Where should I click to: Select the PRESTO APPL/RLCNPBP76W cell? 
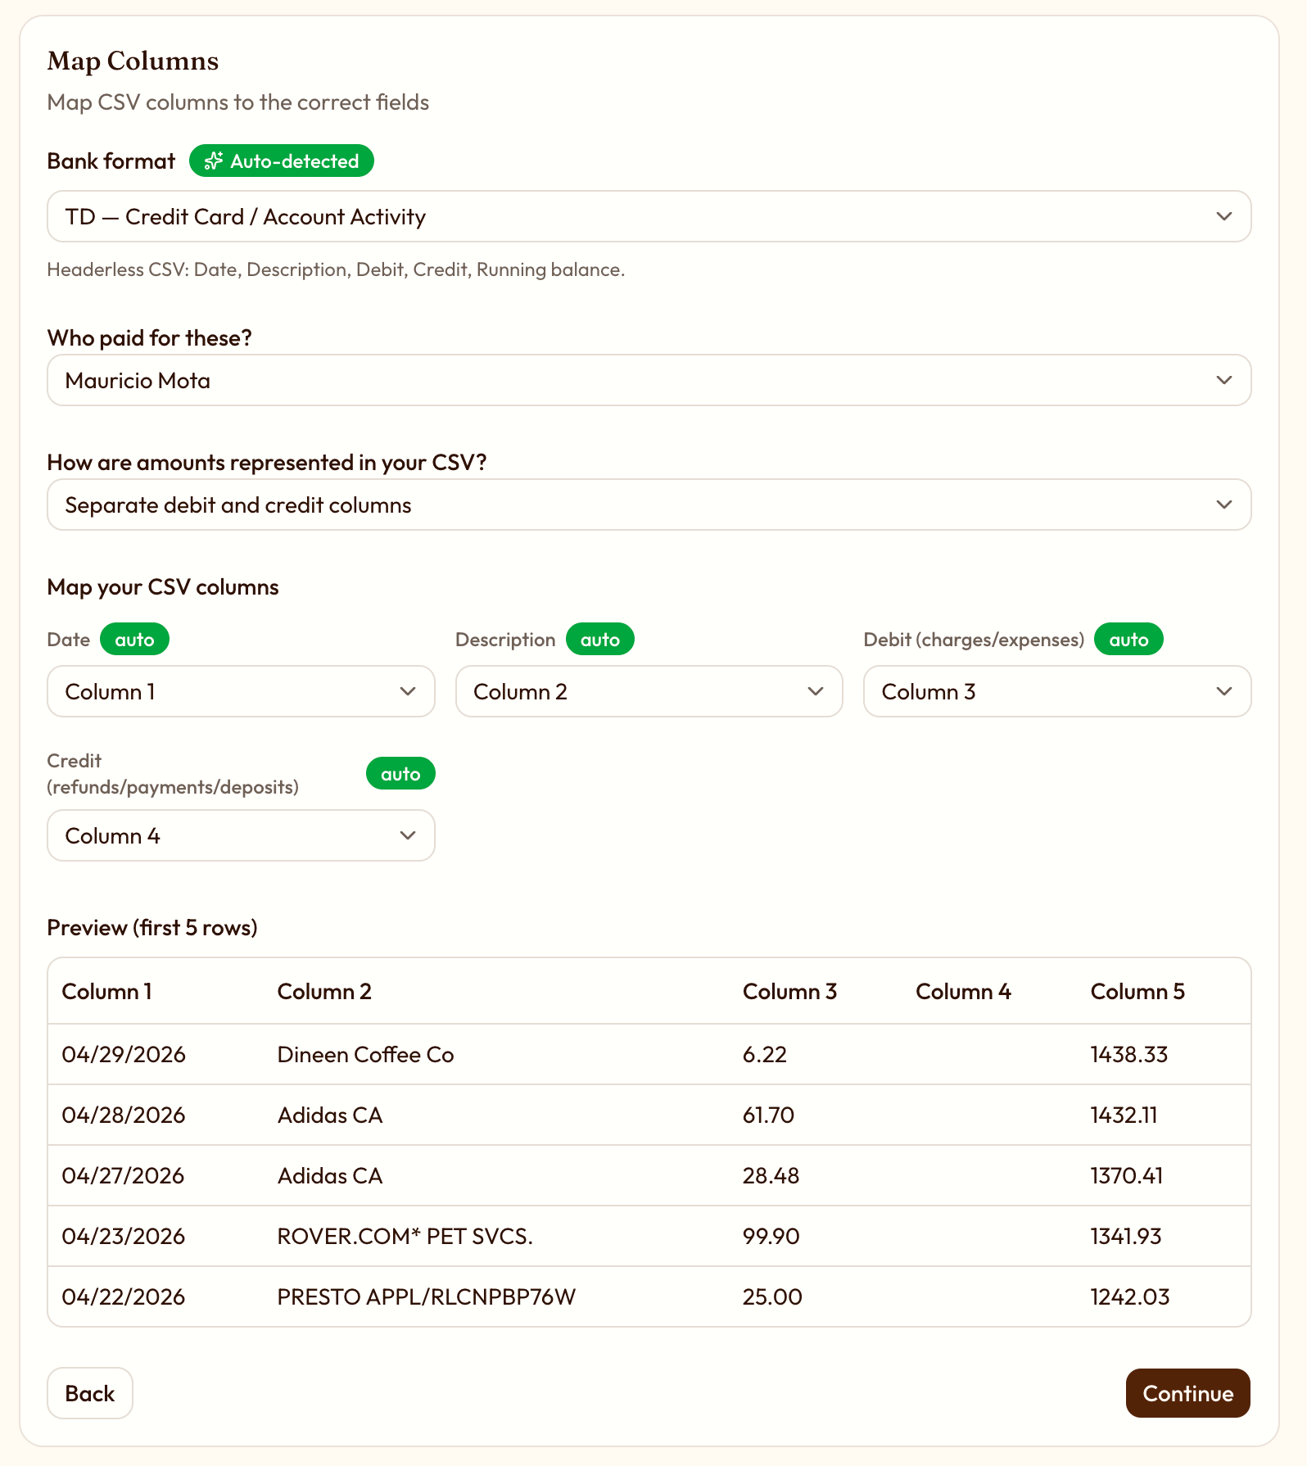(x=427, y=1297)
